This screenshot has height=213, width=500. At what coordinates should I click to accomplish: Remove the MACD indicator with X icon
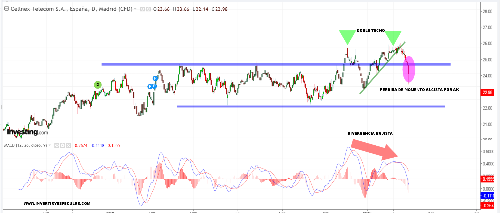tap(68, 145)
